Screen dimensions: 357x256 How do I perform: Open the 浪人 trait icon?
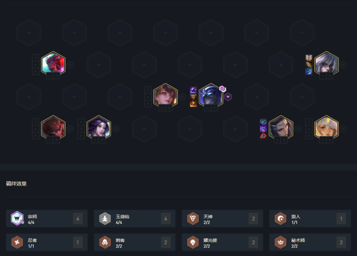281,219
